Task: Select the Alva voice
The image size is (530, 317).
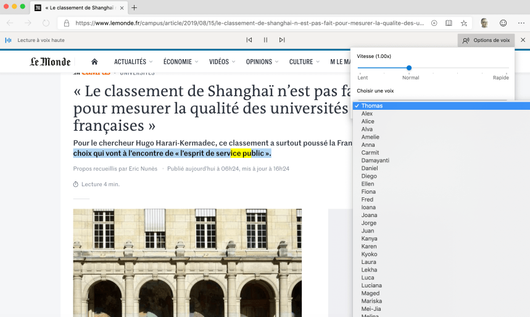Action: coord(441,129)
